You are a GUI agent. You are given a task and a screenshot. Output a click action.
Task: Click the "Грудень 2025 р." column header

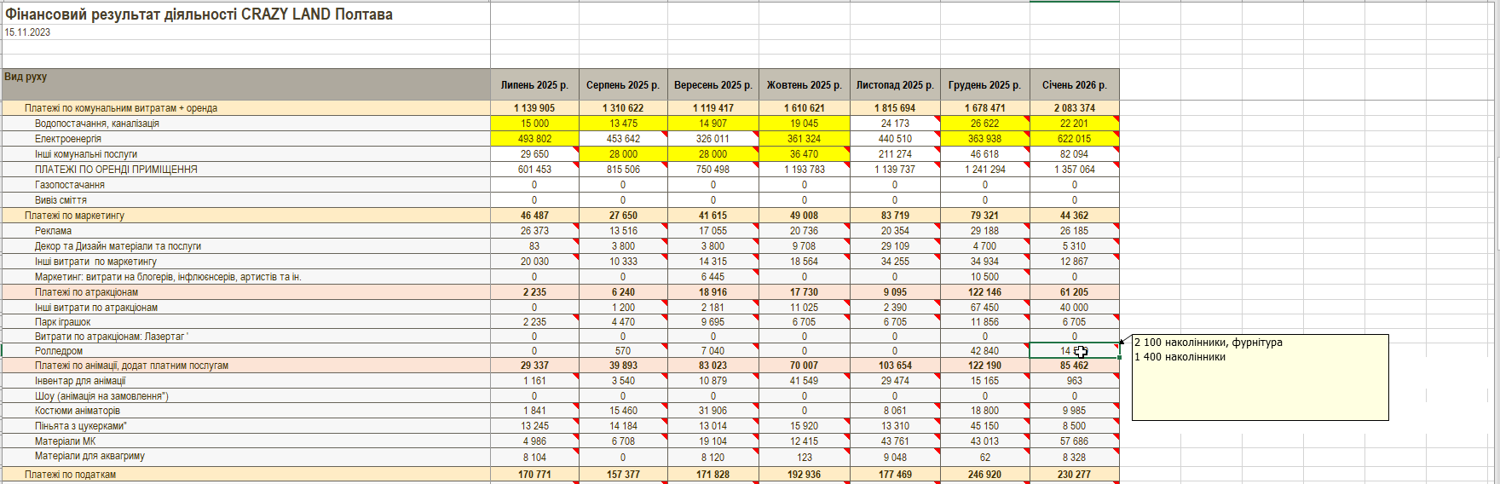(985, 84)
